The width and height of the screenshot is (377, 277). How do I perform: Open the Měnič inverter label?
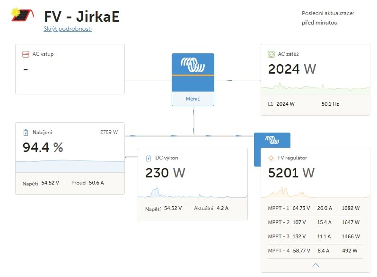(x=193, y=99)
